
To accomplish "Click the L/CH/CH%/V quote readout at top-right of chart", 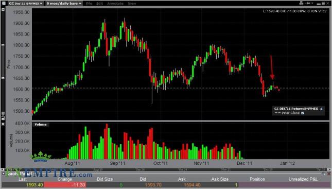I will pyautogui.click(x=294, y=11).
